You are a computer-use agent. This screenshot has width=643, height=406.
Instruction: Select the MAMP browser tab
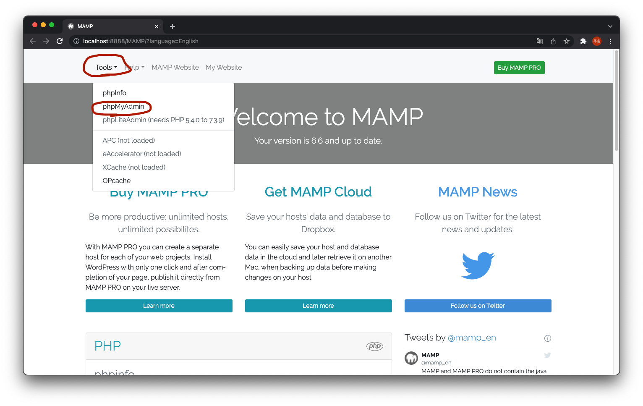(x=112, y=26)
